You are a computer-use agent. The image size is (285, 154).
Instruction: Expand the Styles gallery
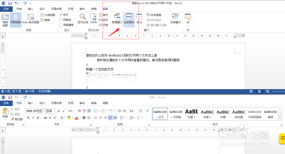coord(280,118)
